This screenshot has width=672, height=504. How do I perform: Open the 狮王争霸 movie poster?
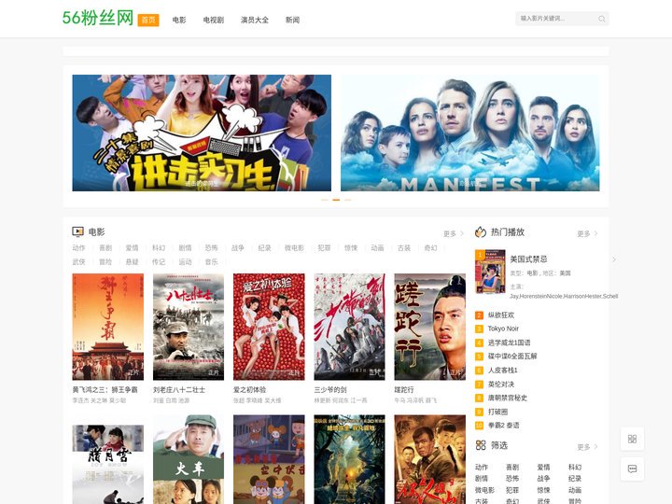tap(108, 327)
